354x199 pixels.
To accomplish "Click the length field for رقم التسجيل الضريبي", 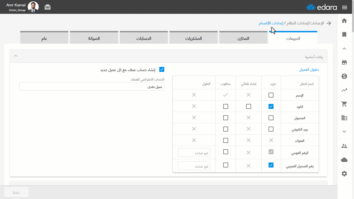I will tap(194, 166).
